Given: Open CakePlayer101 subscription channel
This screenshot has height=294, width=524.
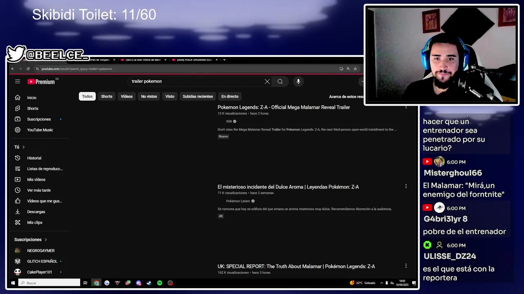Looking at the screenshot, I should (39, 272).
